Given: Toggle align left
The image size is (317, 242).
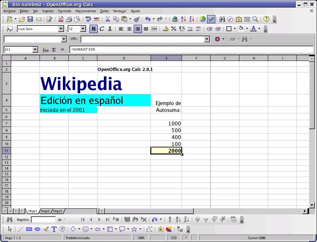Looking at the screenshot, I should pyautogui.click(x=121, y=29).
